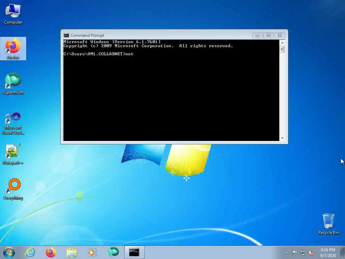This screenshot has height=259, width=345.
Task: Minimize the Command Prompt window
Action: pos(257,35)
